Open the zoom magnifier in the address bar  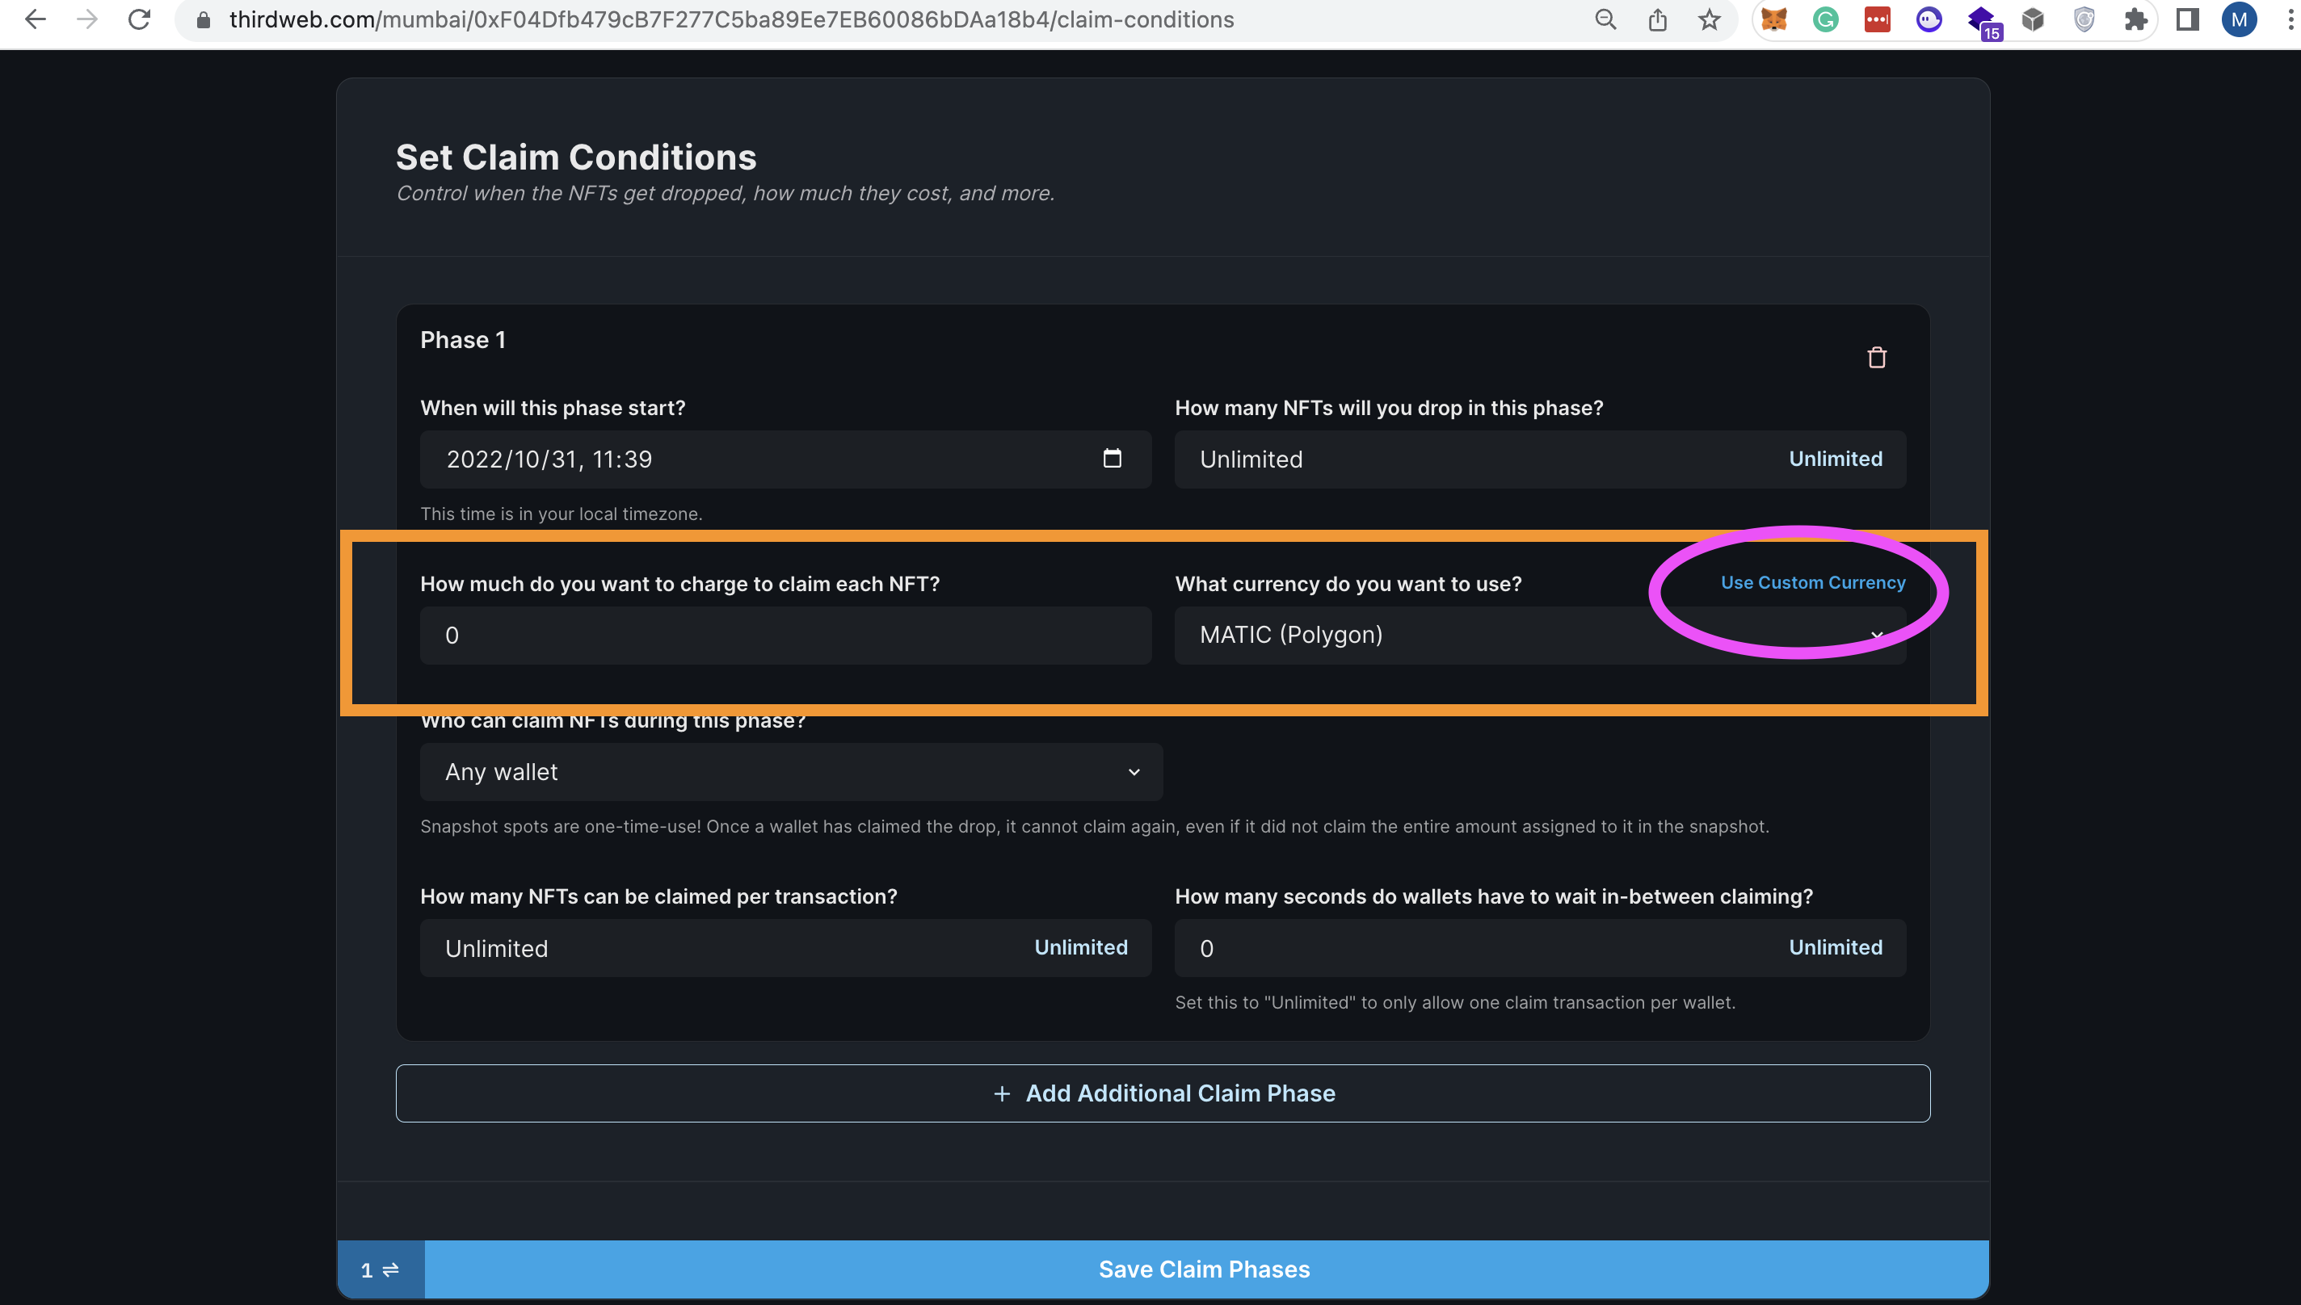1605,19
